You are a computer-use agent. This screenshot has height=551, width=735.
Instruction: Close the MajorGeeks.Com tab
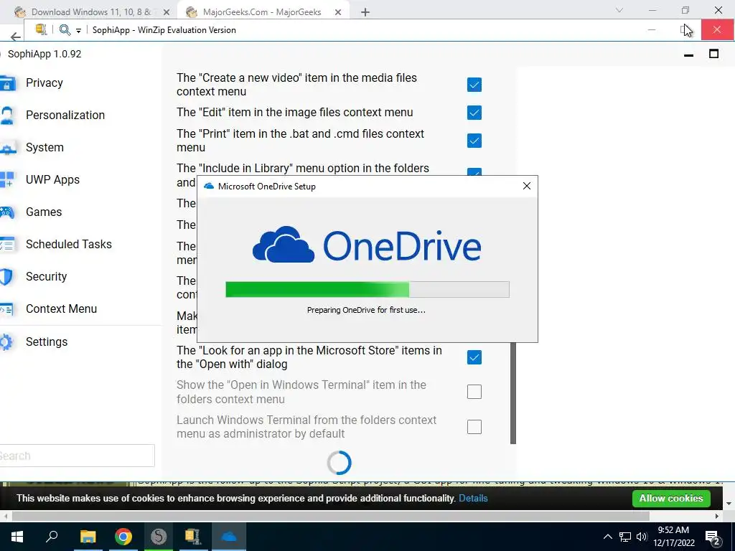pyautogui.click(x=338, y=12)
